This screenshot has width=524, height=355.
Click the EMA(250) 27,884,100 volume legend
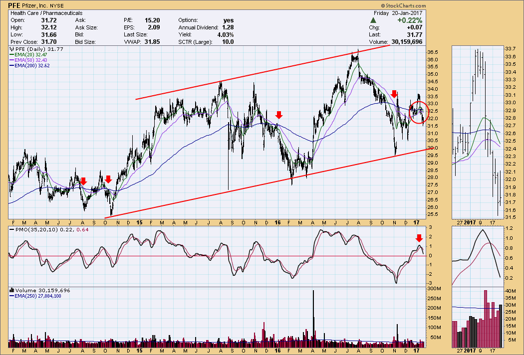[35, 296]
